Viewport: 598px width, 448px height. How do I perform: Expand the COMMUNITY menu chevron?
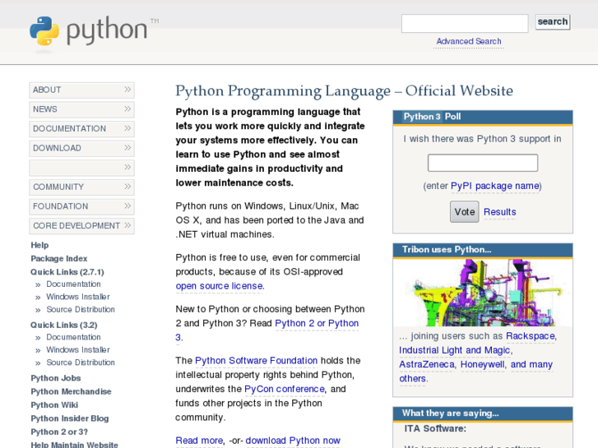(x=127, y=187)
